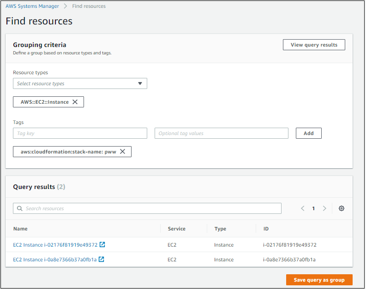Open external link icon for i-02176f81919e49372
Viewport: 366px width, 289px height.
pyautogui.click(x=102, y=244)
